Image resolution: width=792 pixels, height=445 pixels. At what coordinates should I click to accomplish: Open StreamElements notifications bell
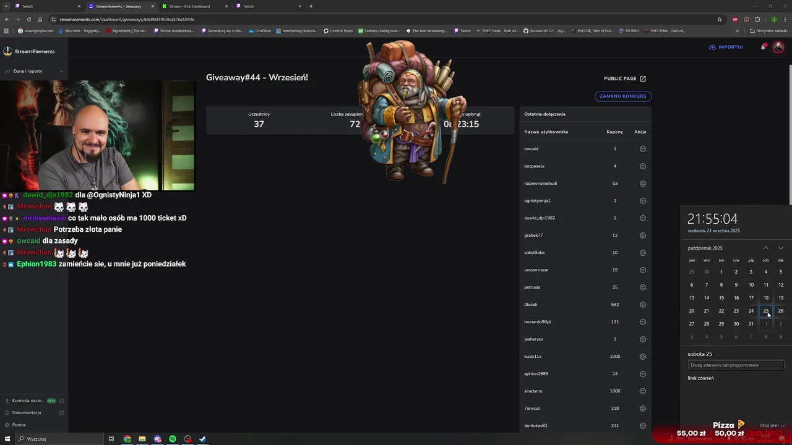point(764,47)
